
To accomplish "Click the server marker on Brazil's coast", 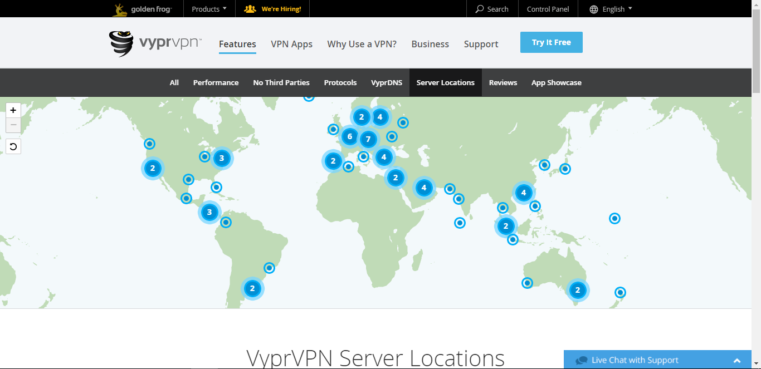I will tap(269, 268).
